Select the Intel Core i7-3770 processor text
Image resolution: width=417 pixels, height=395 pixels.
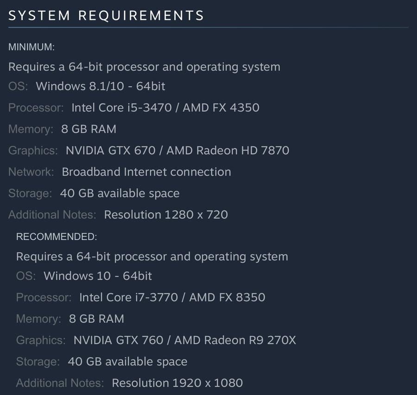tap(128, 297)
